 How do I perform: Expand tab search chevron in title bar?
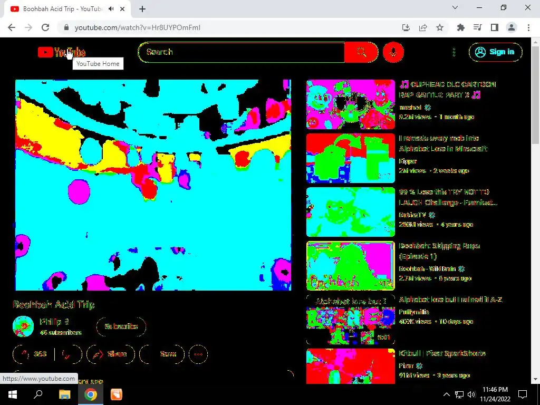pyautogui.click(x=455, y=7)
